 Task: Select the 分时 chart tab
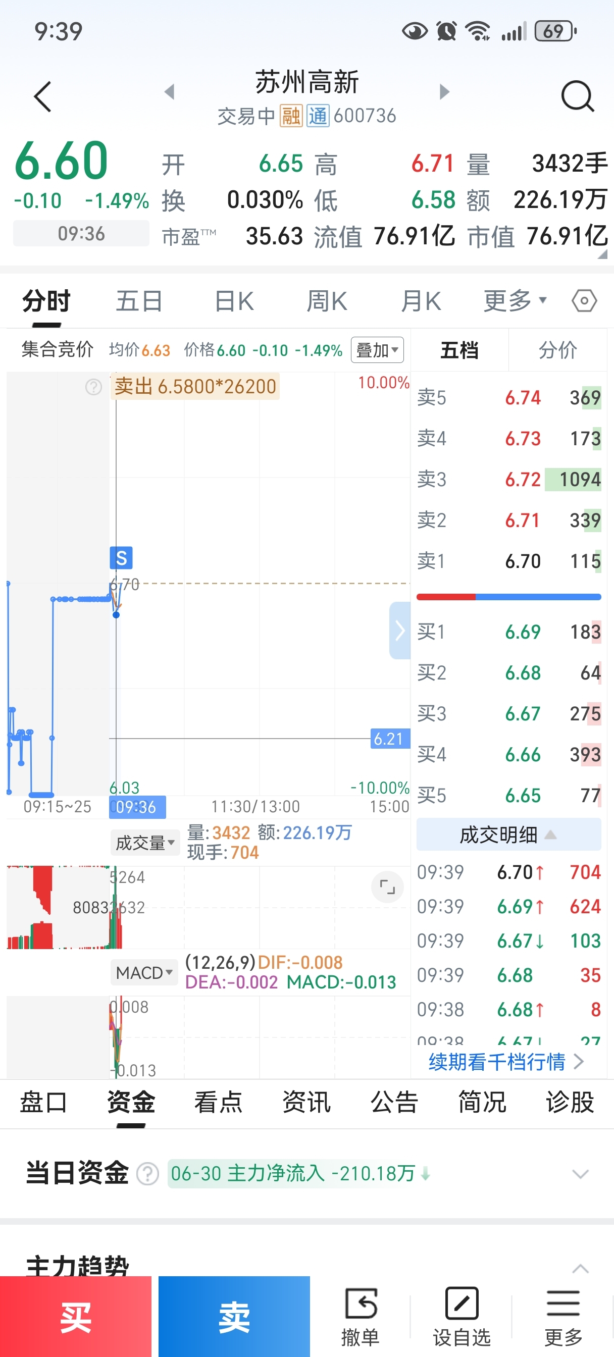click(x=46, y=301)
